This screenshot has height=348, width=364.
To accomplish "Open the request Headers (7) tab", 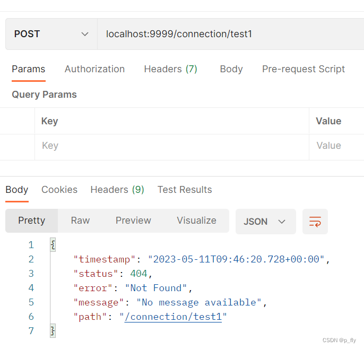I will (170, 69).
